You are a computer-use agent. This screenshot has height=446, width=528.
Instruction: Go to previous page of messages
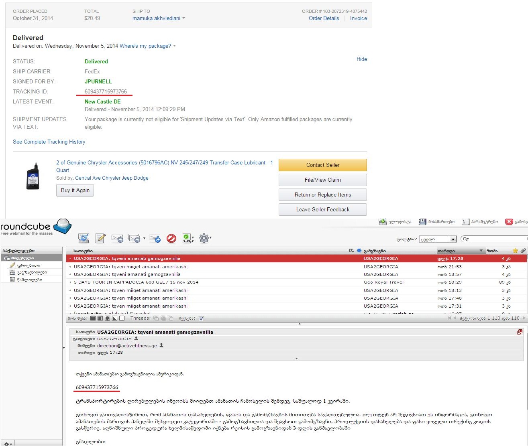pyautogui.click(x=455, y=318)
